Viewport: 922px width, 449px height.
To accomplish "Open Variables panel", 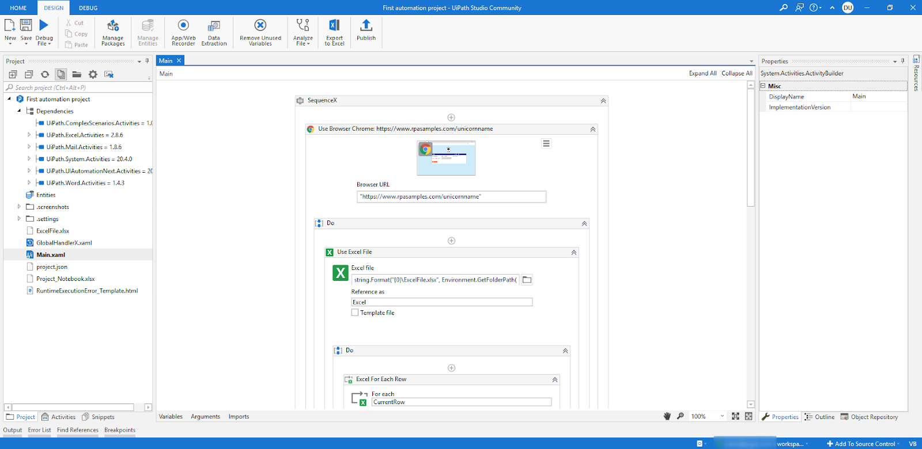I will (171, 416).
